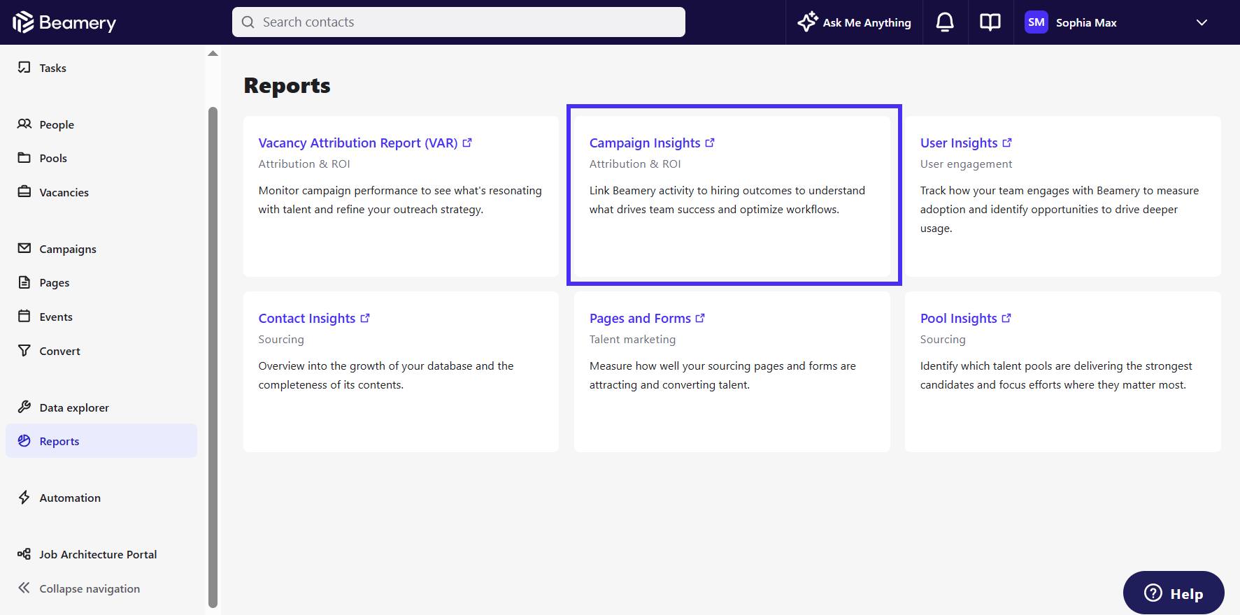
Task: Click external link icon beside Contact Insights
Action: [365, 318]
